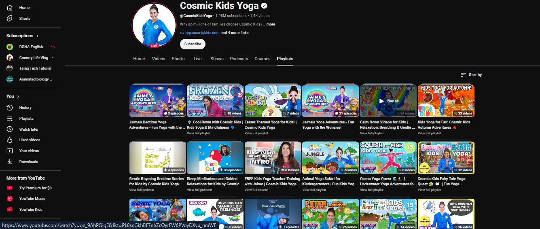Open Your videos play icon
This screenshot has height=229, width=540.
coord(10,151)
